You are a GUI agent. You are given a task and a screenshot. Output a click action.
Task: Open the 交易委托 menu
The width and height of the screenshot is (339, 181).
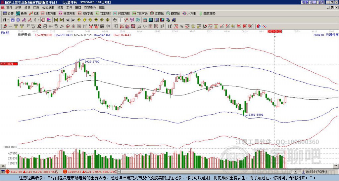pos(90,8)
